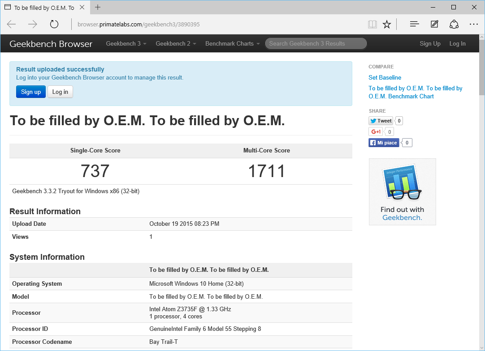Click 'Intel Atom Z3735F @ 1.33 GHz' text
The image size is (485, 351).
coord(190,309)
